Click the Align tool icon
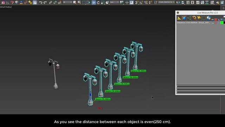The image size is (225, 127). click(183, 2)
